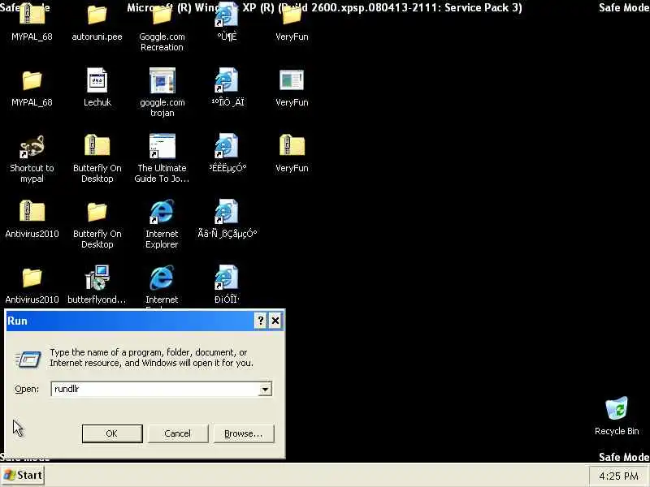Viewport: 650px width, 487px height.
Task: Click the 4:25 PM taskbar clock
Action: point(618,476)
